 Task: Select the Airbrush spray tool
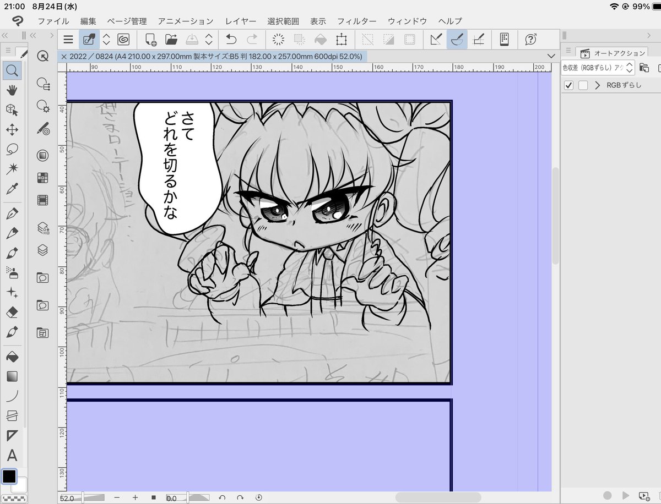pos(12,272)
